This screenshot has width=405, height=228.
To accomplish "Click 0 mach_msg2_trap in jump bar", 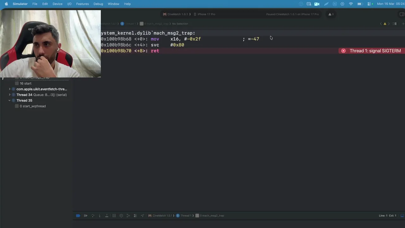I will pos(154,24).
